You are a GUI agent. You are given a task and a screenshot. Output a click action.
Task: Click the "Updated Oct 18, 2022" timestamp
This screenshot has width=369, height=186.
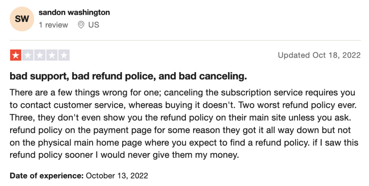pyautogui.click(x=319, y=55)
